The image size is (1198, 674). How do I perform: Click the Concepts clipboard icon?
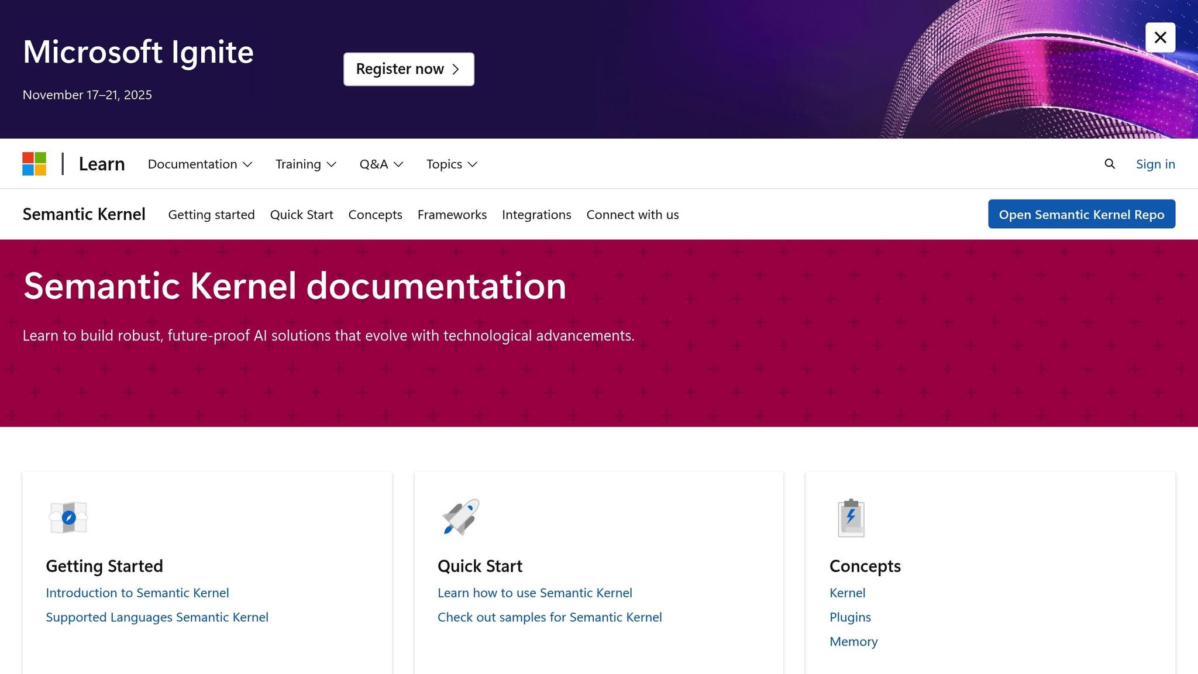851,518
